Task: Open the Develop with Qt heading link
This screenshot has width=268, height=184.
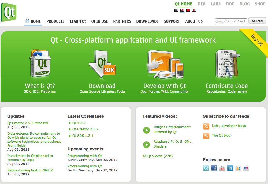Action: [165, 86]
